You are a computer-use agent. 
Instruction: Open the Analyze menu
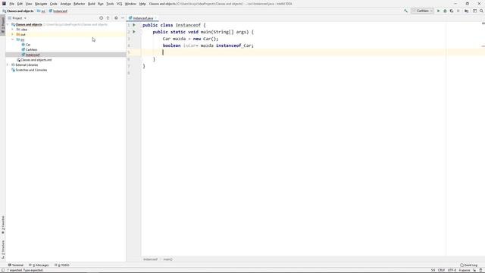(x=65, y=4)
